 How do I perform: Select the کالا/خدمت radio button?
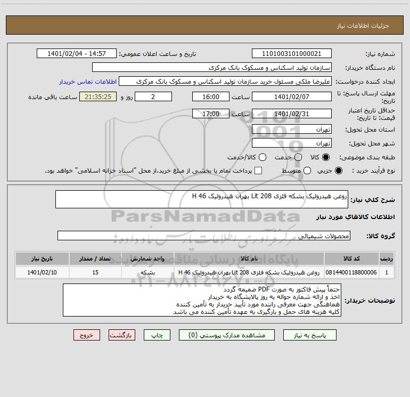(263, 157)
